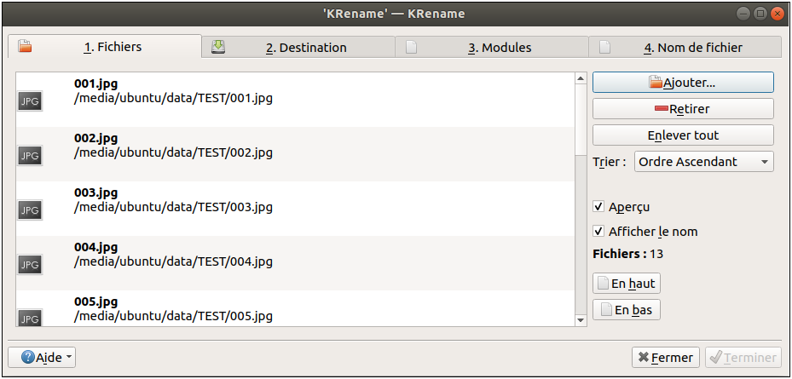Viewport: 792px width, 379px height.
Task: Maximize the KRename window
Action: click(x=760, y=14)
